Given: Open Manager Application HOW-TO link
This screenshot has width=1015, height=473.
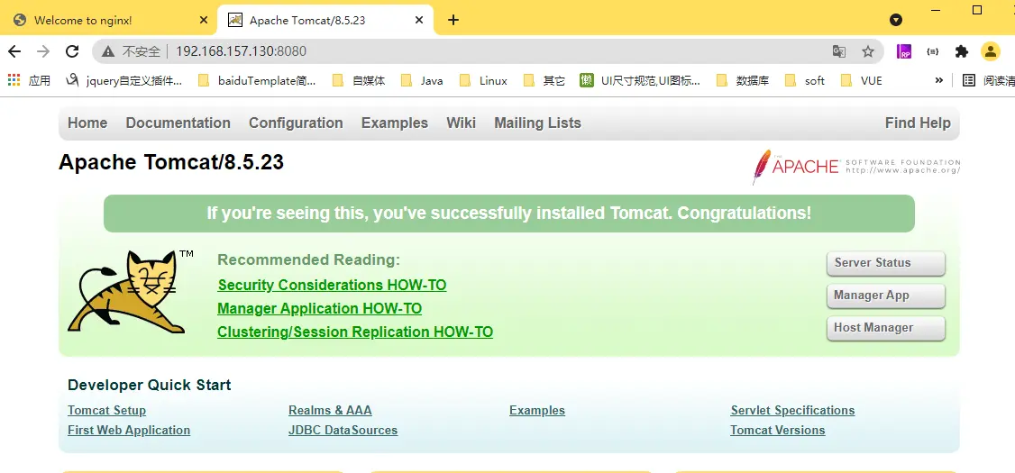Looking at the screenshot, I should (x=320, y=309).
